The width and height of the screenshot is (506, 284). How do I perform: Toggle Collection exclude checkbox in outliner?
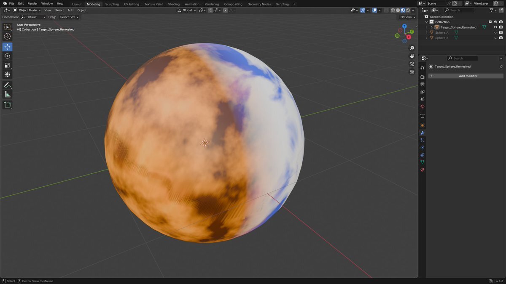(x=490, y=22)
